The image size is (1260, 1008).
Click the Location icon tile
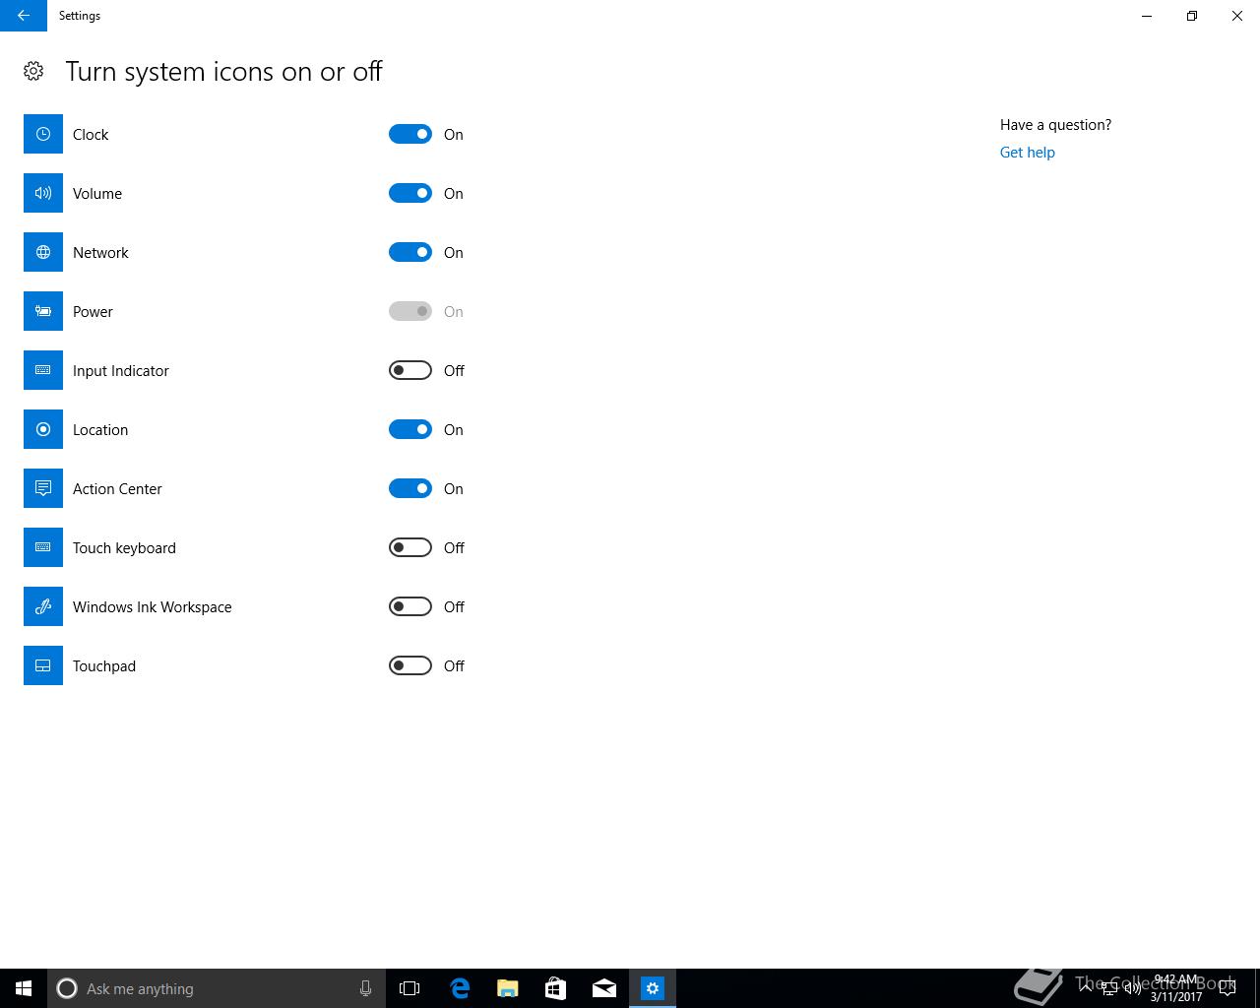[x=43, y=429]
